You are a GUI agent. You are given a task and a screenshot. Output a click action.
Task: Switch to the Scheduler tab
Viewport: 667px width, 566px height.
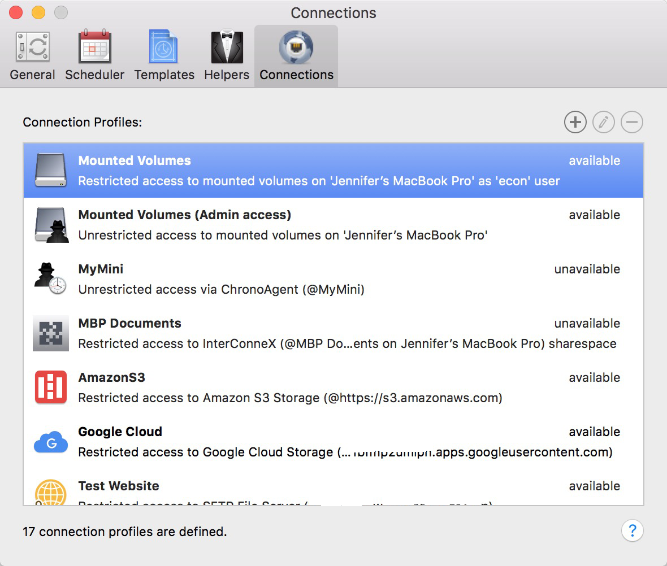[x=94, y=56]
